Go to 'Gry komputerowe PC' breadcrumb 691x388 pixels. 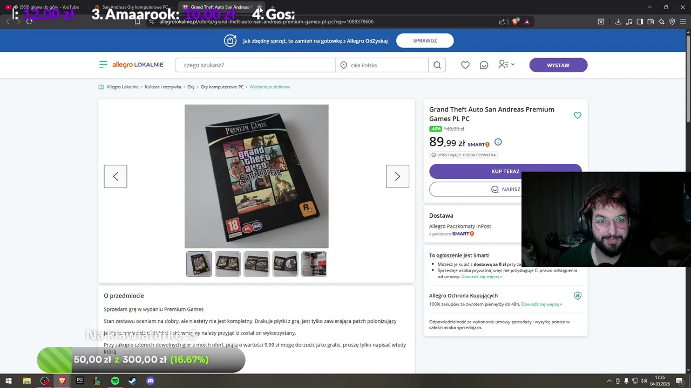222,87
